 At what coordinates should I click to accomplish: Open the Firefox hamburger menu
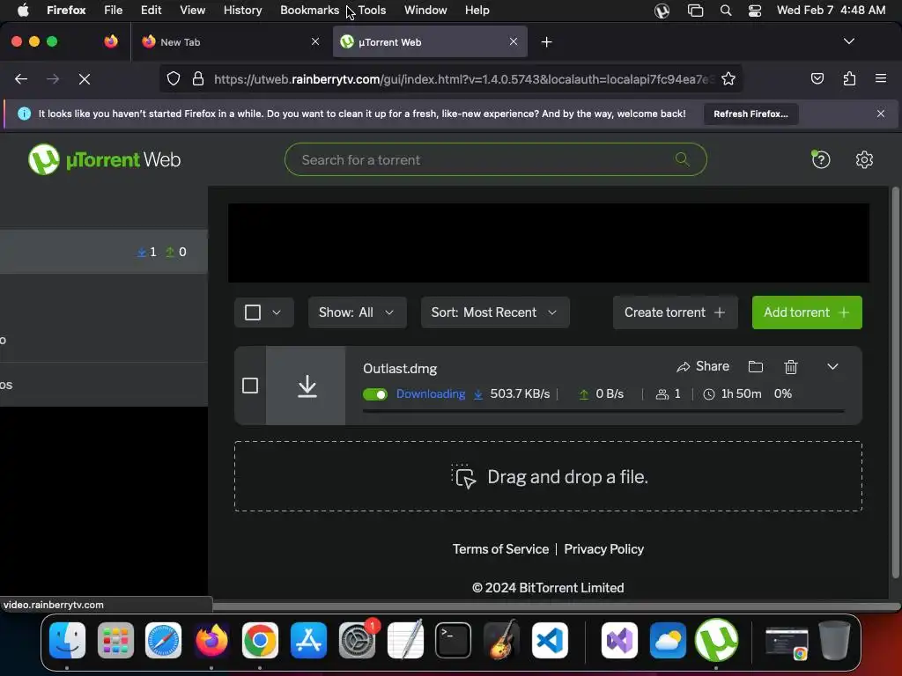tap(880, 78)
